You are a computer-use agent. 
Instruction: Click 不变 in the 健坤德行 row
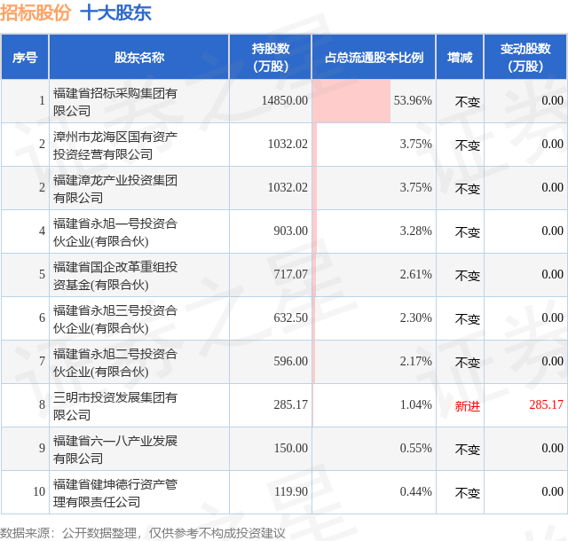[468, 493]
